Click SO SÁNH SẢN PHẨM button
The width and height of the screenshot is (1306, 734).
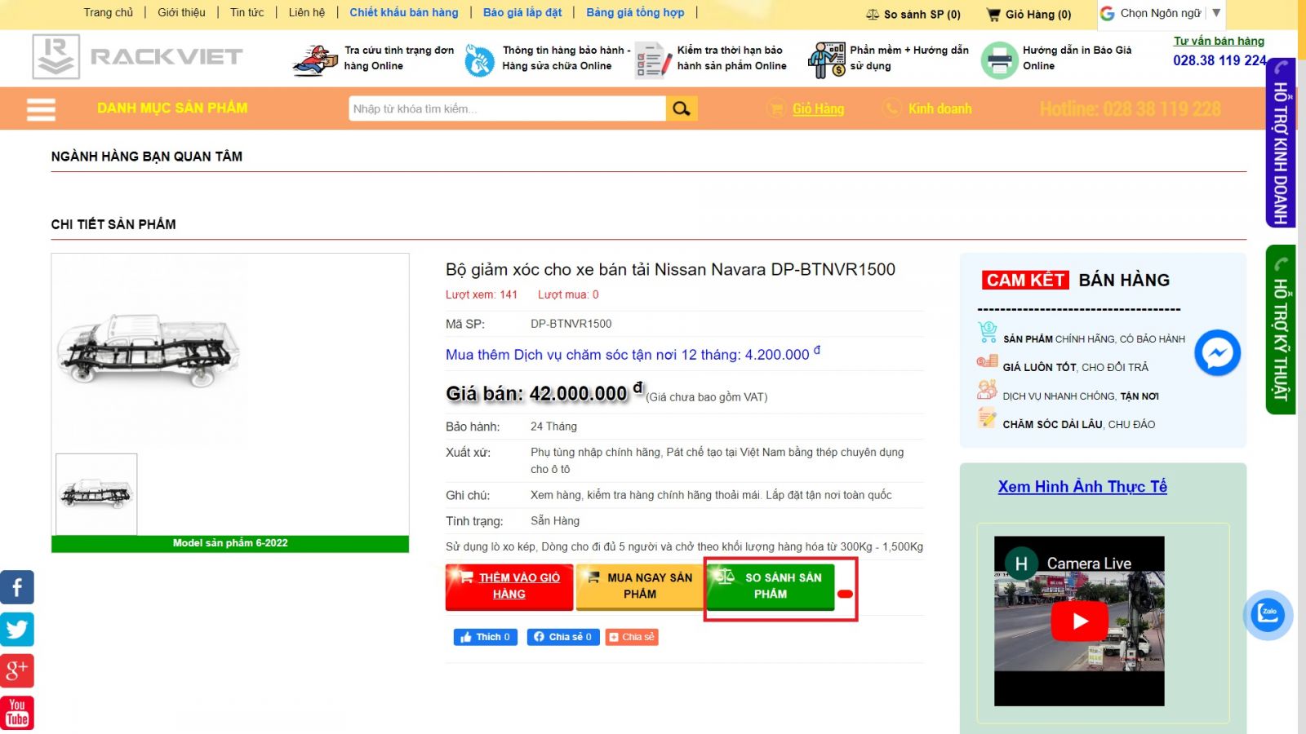click(x=771, y=586)
